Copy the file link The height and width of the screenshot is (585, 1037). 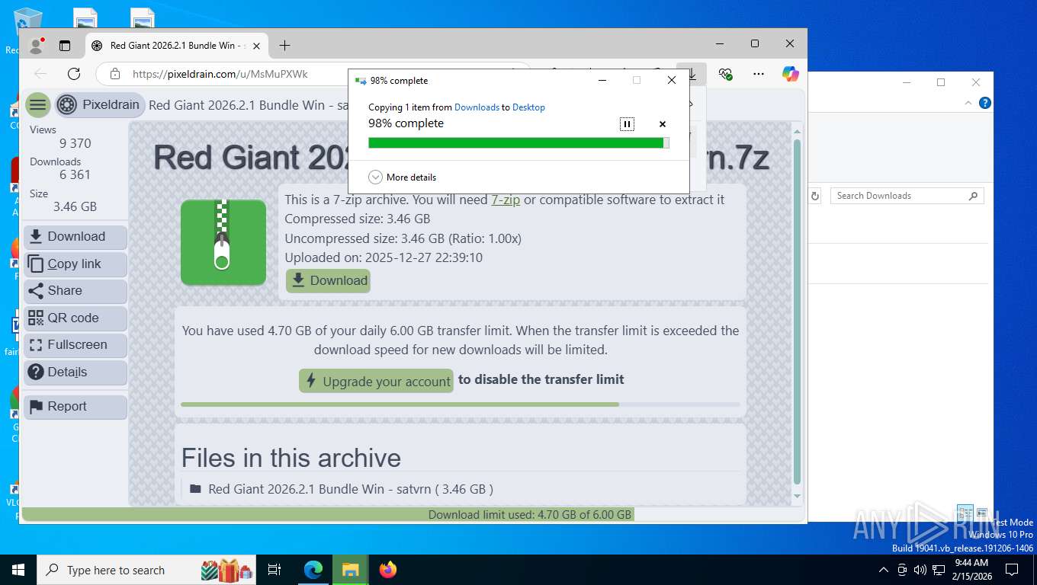pos(75,264)
